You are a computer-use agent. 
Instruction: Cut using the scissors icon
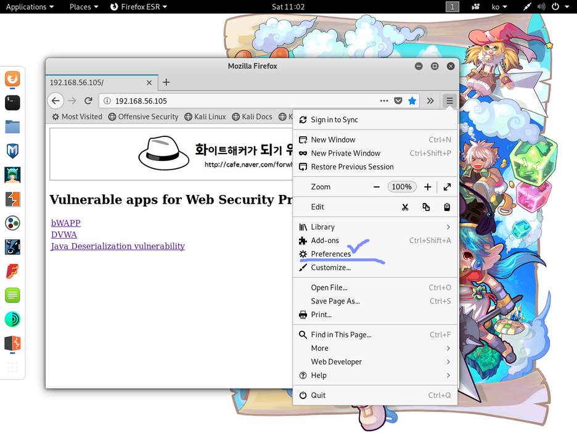[x=405, y=207]
